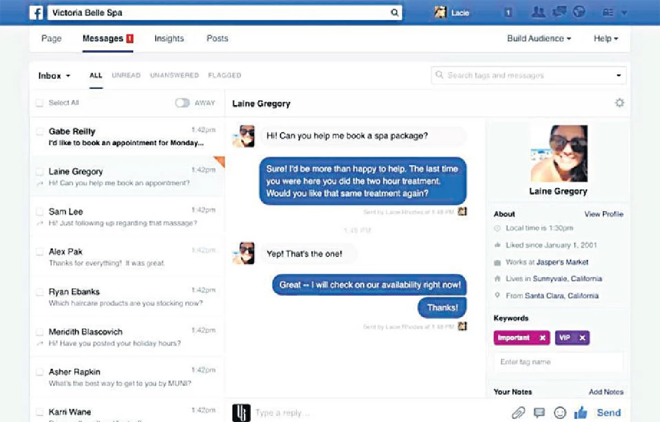The height and width of the screenshot is (422, 660).
Task: Remove the VIP keyword tag
Action: point(582,338)
